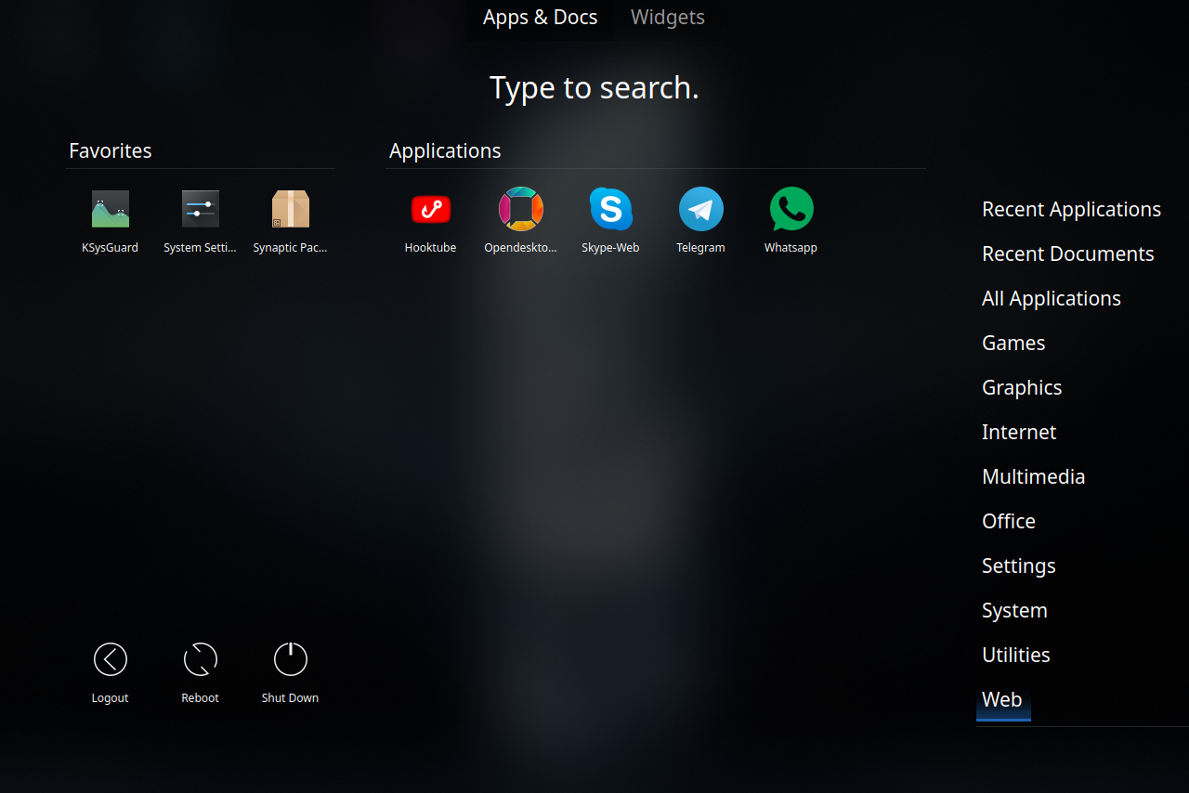Open the Opendesktop app icon
1189x793 pixels.
point(520,210)
